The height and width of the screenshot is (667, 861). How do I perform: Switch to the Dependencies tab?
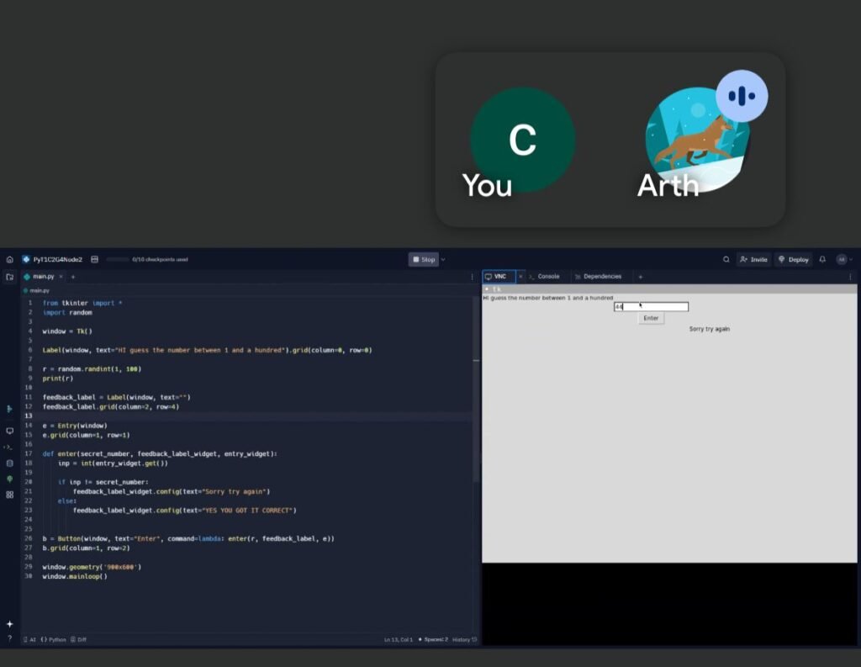[x=599, y=277]
